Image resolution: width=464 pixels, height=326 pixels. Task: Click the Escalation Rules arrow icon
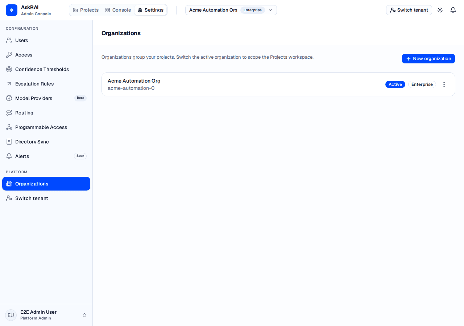point(9,84)
